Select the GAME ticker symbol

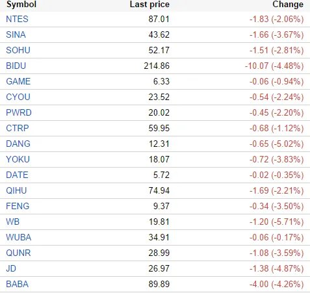click(x=18, y=81)
